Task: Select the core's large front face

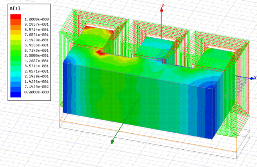Action: [137, 100]
